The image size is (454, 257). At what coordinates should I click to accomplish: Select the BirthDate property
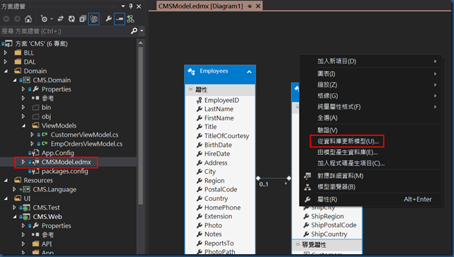pyautogui.click(x=218, y=145)
